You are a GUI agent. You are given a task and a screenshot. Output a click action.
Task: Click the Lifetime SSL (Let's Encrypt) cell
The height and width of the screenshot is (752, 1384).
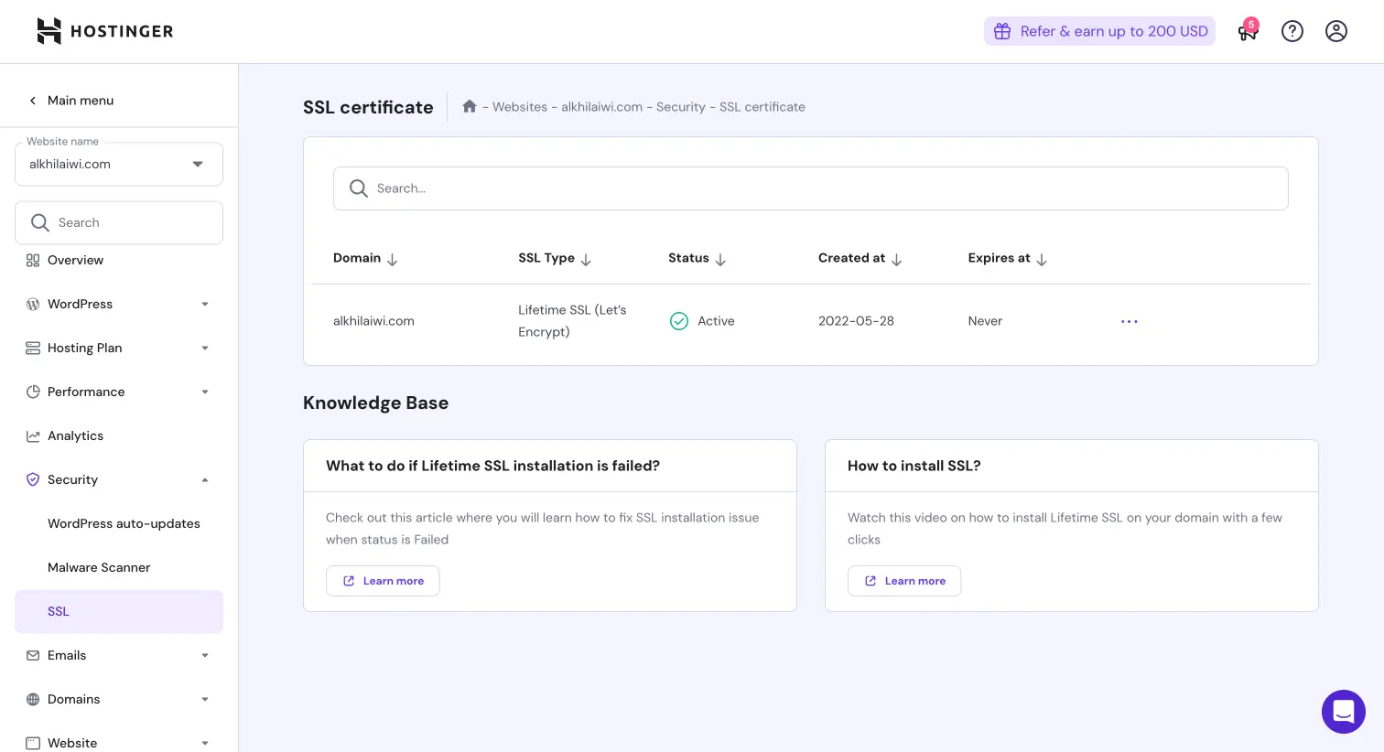pos(572,321)
